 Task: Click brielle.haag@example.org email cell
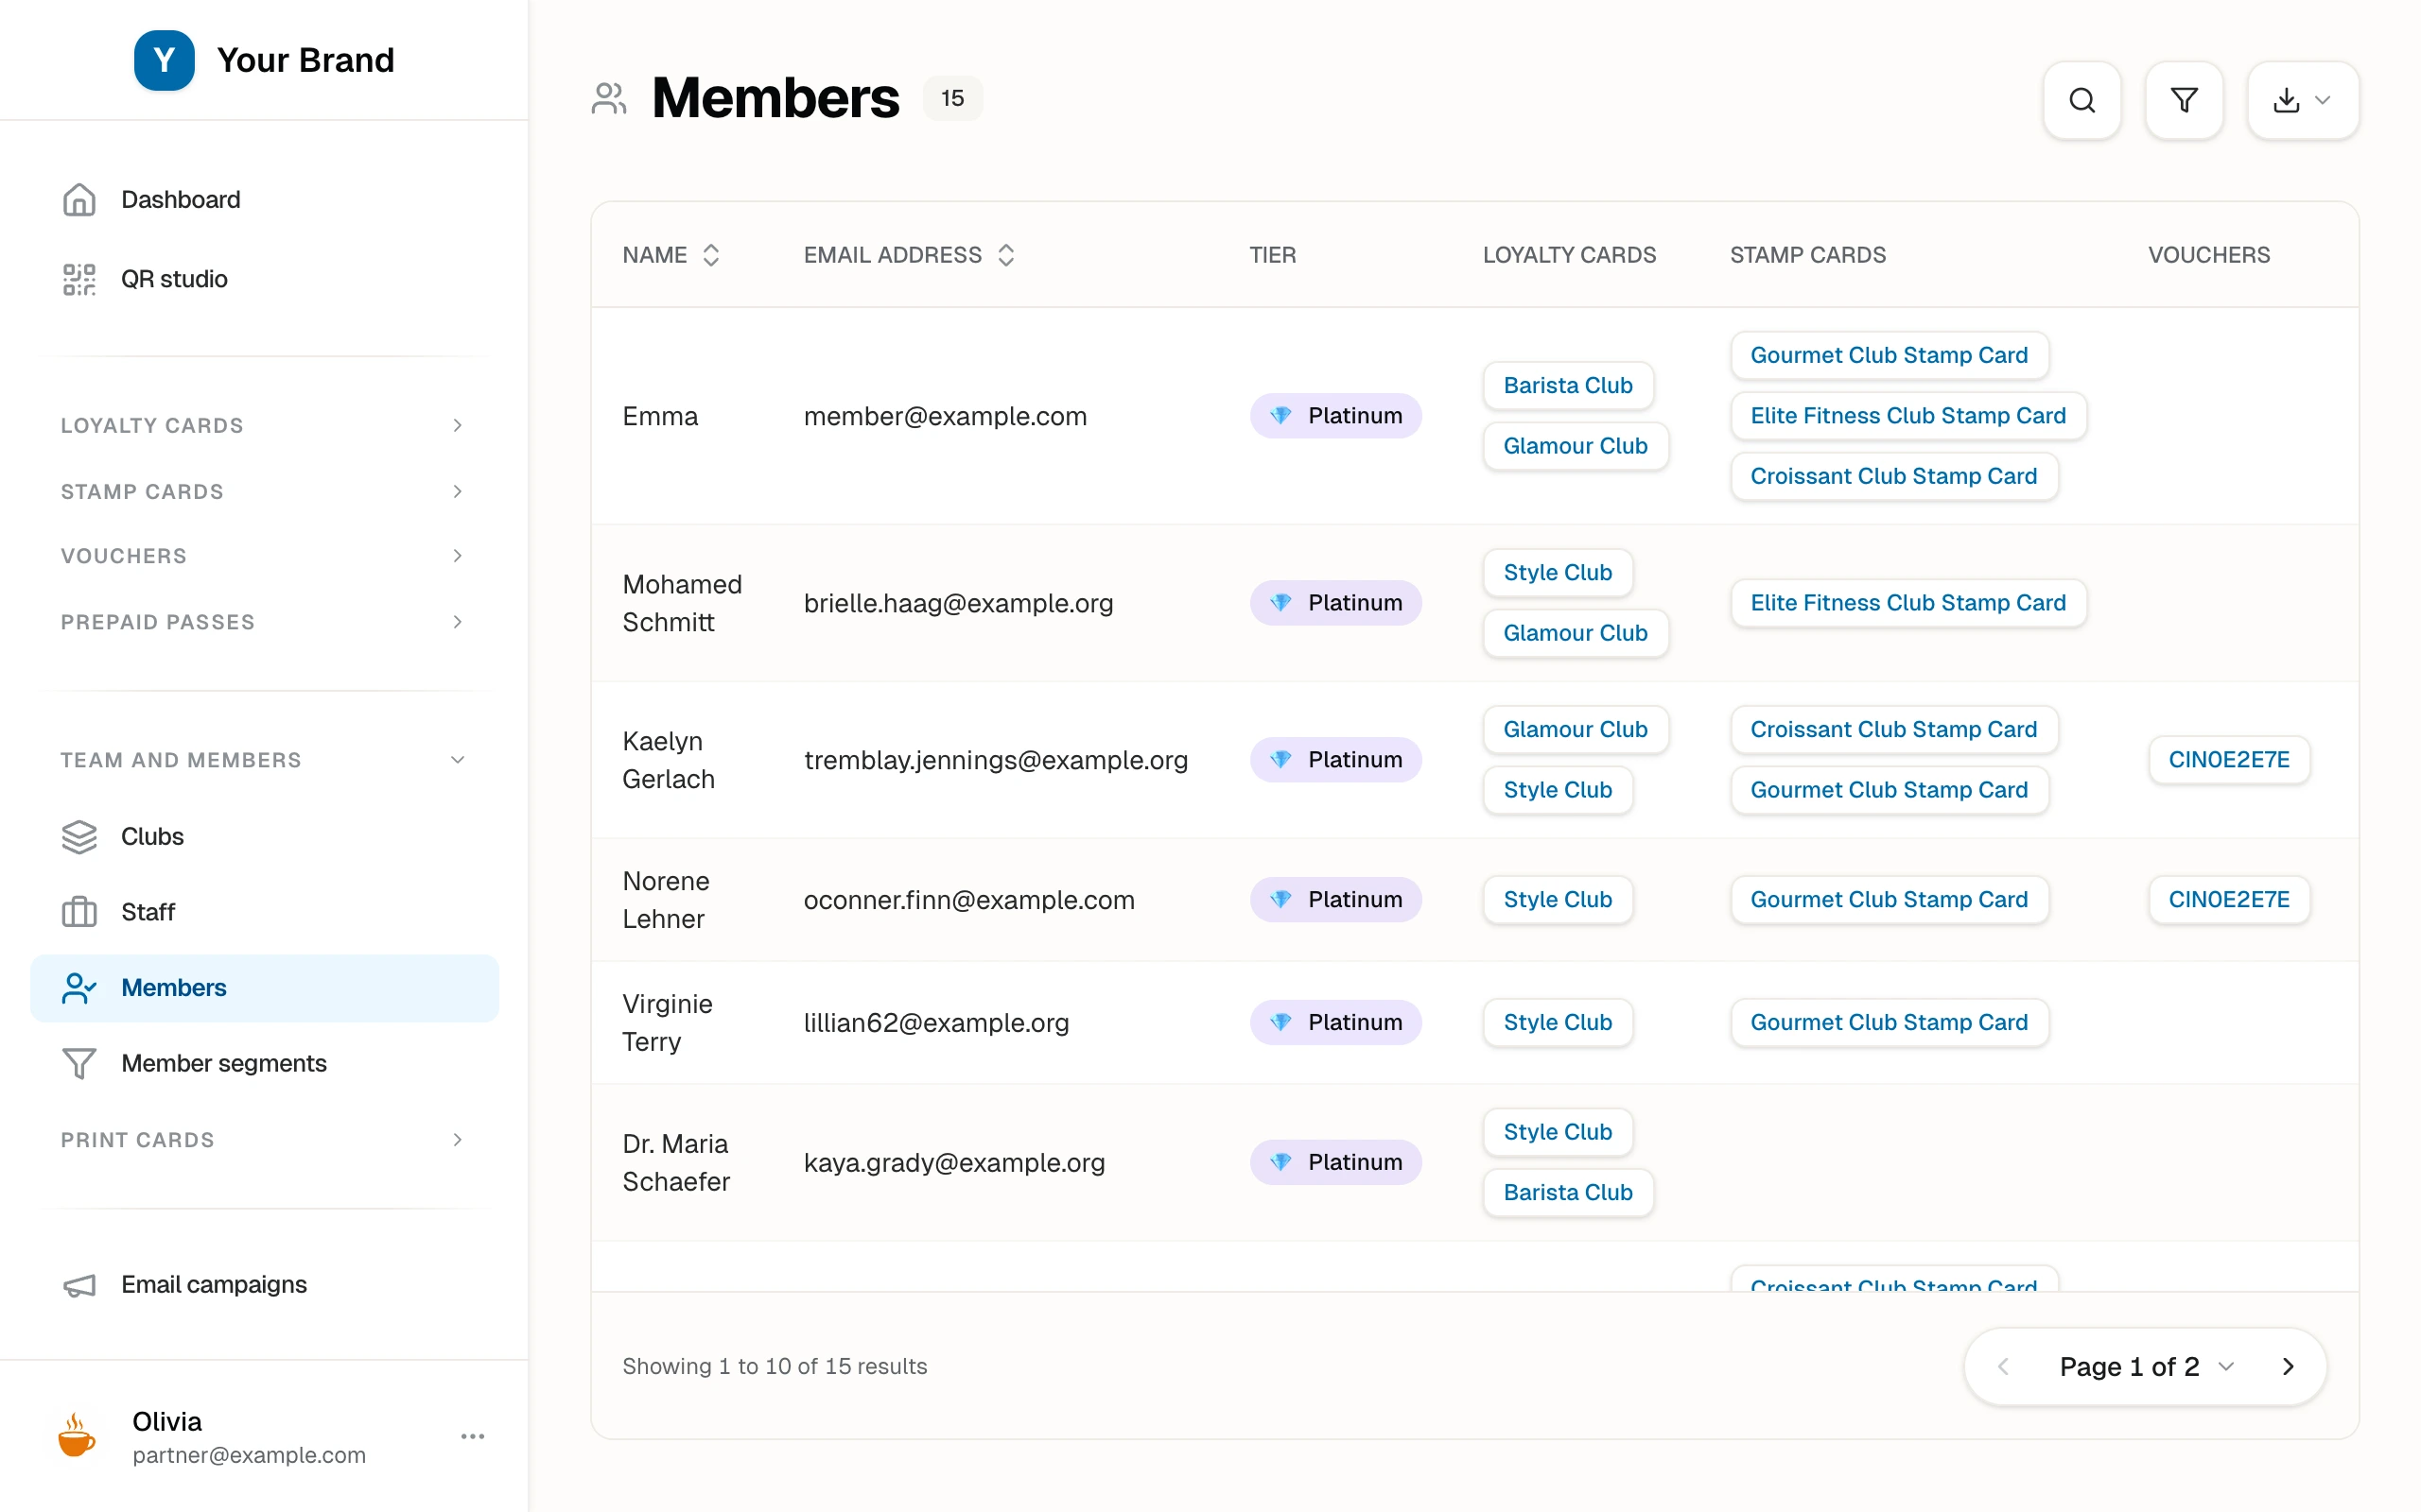[957, 603]
